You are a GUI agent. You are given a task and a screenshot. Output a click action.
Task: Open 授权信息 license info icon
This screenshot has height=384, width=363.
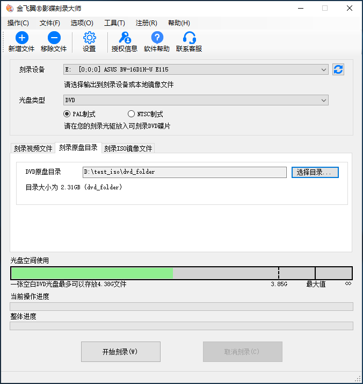[x=124, y=38]
